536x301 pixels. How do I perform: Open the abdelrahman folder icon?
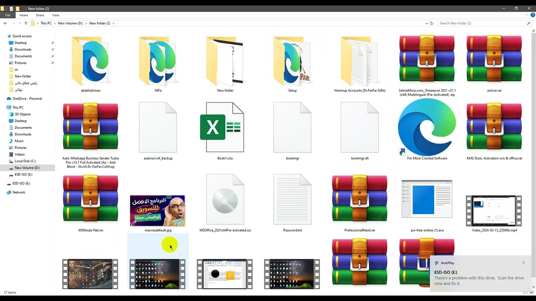tap(90, 61)
